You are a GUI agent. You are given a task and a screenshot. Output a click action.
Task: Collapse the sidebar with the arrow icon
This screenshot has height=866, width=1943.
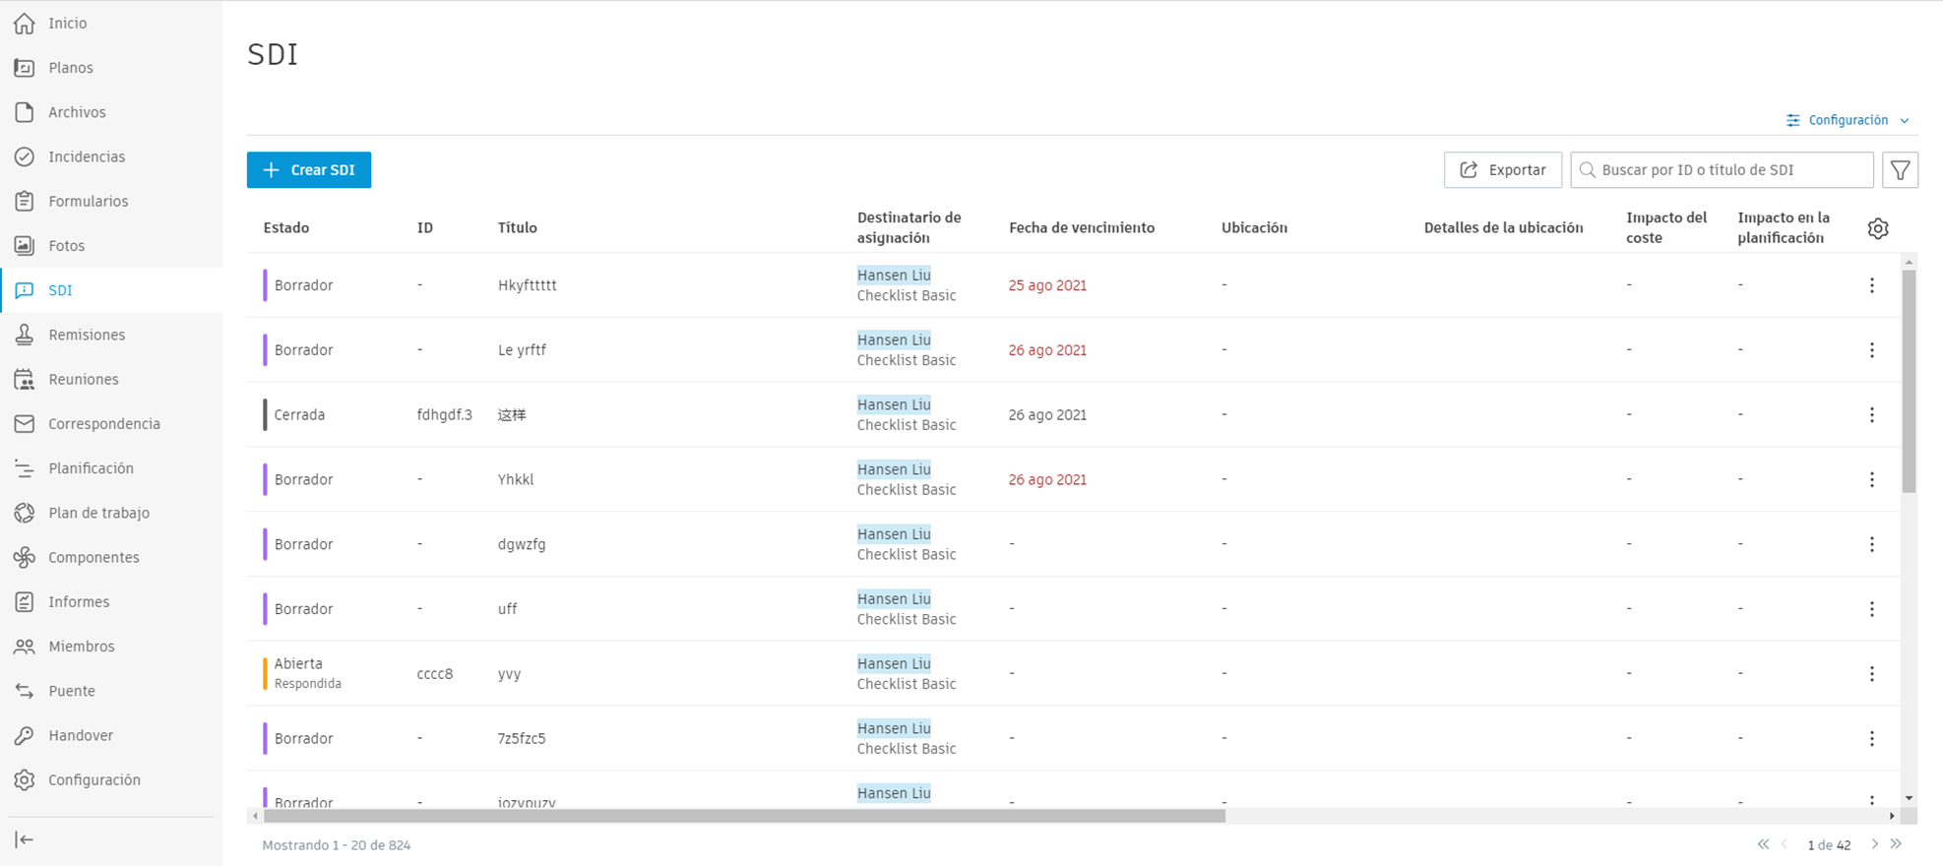(x=25, y=839)
